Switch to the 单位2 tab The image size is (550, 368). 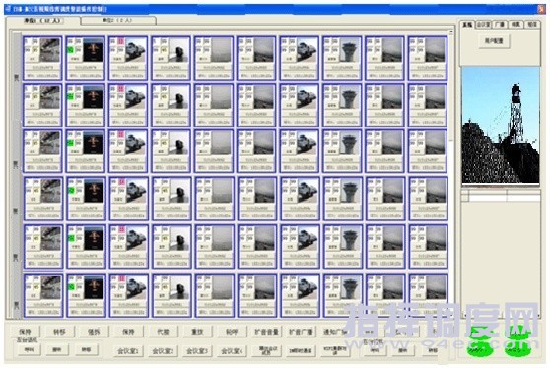(x=118, y=21)
